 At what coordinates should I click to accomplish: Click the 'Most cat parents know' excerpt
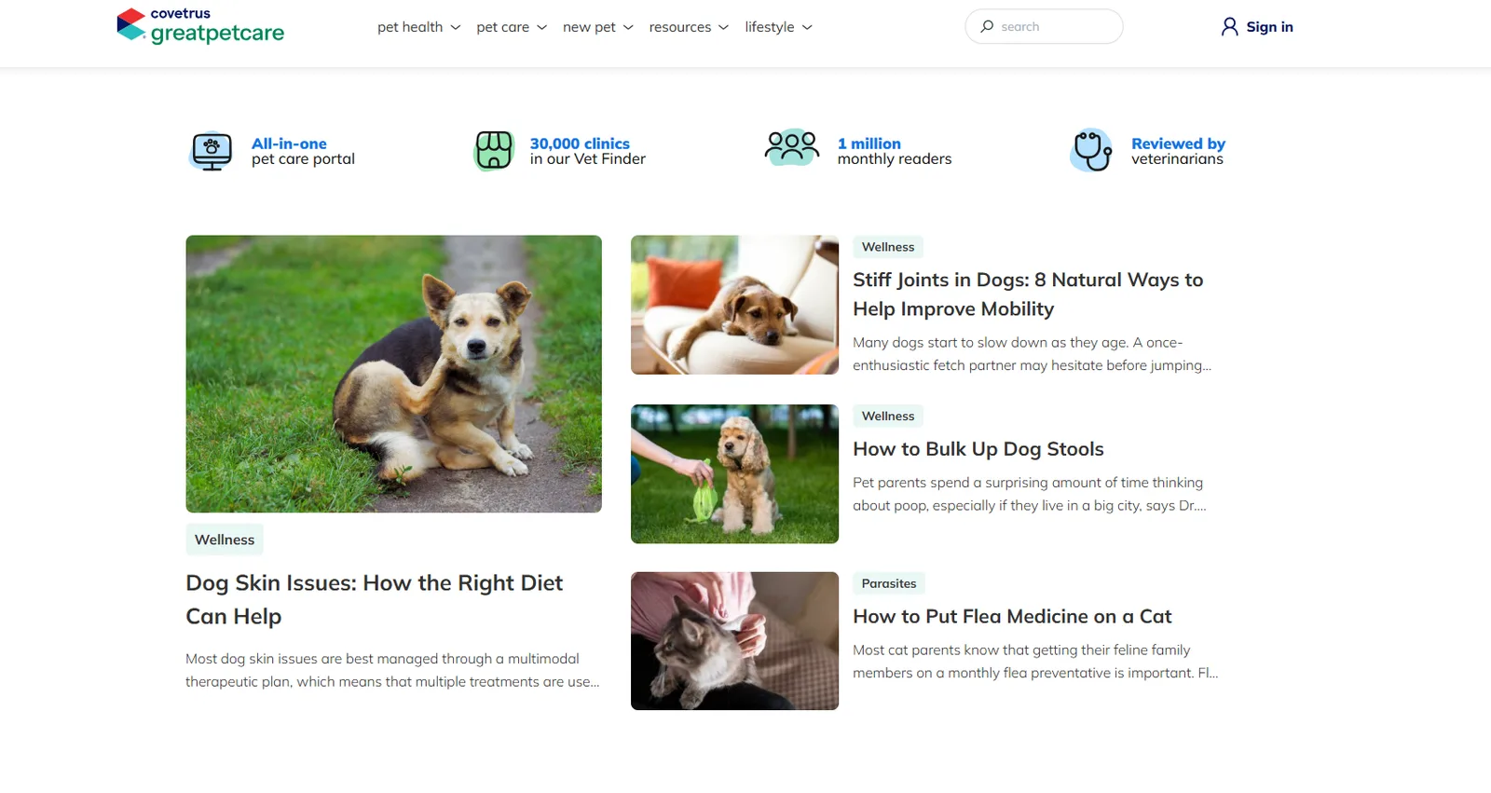(x=1035, y=662)
